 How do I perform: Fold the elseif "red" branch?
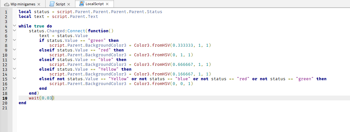14,50
